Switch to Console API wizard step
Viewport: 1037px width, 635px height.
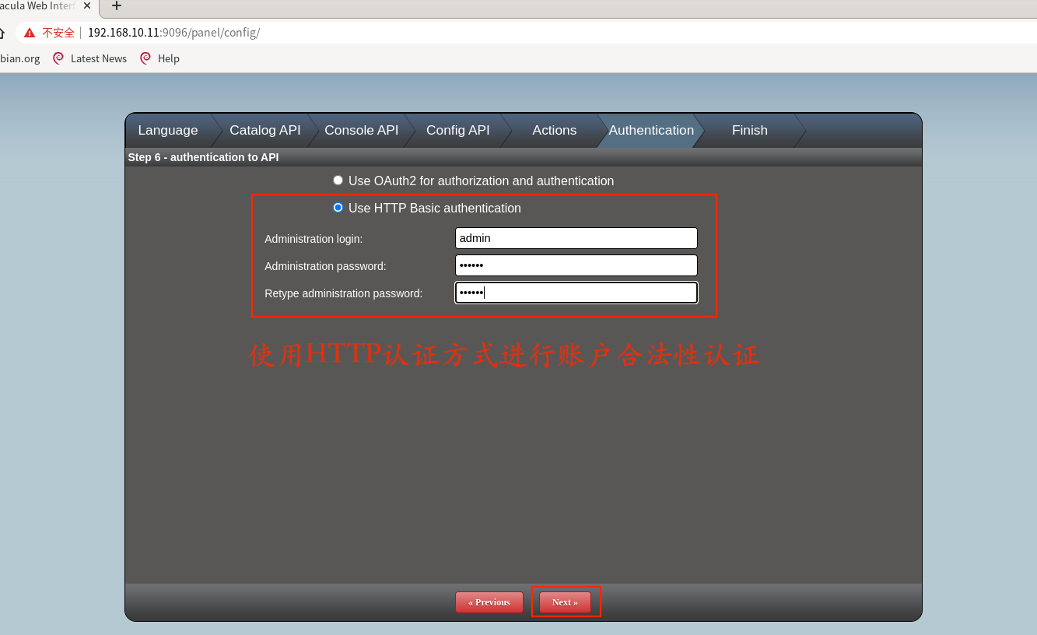tap(361, 131)
